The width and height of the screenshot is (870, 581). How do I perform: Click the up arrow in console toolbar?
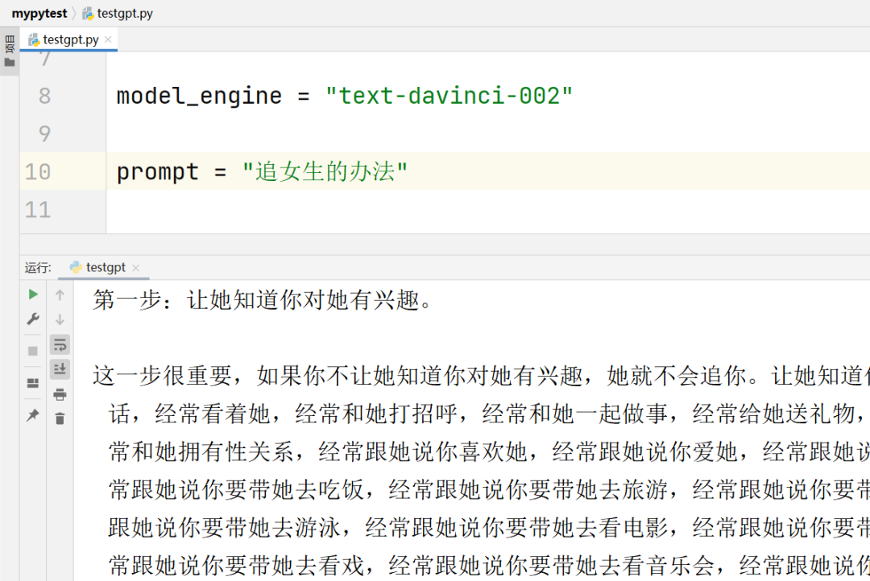tap(60, 295)
